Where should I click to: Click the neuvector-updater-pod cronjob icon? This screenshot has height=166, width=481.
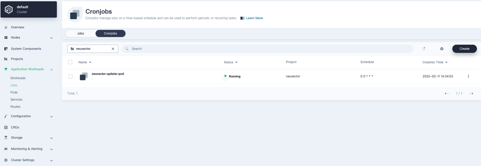click(84, 76)
